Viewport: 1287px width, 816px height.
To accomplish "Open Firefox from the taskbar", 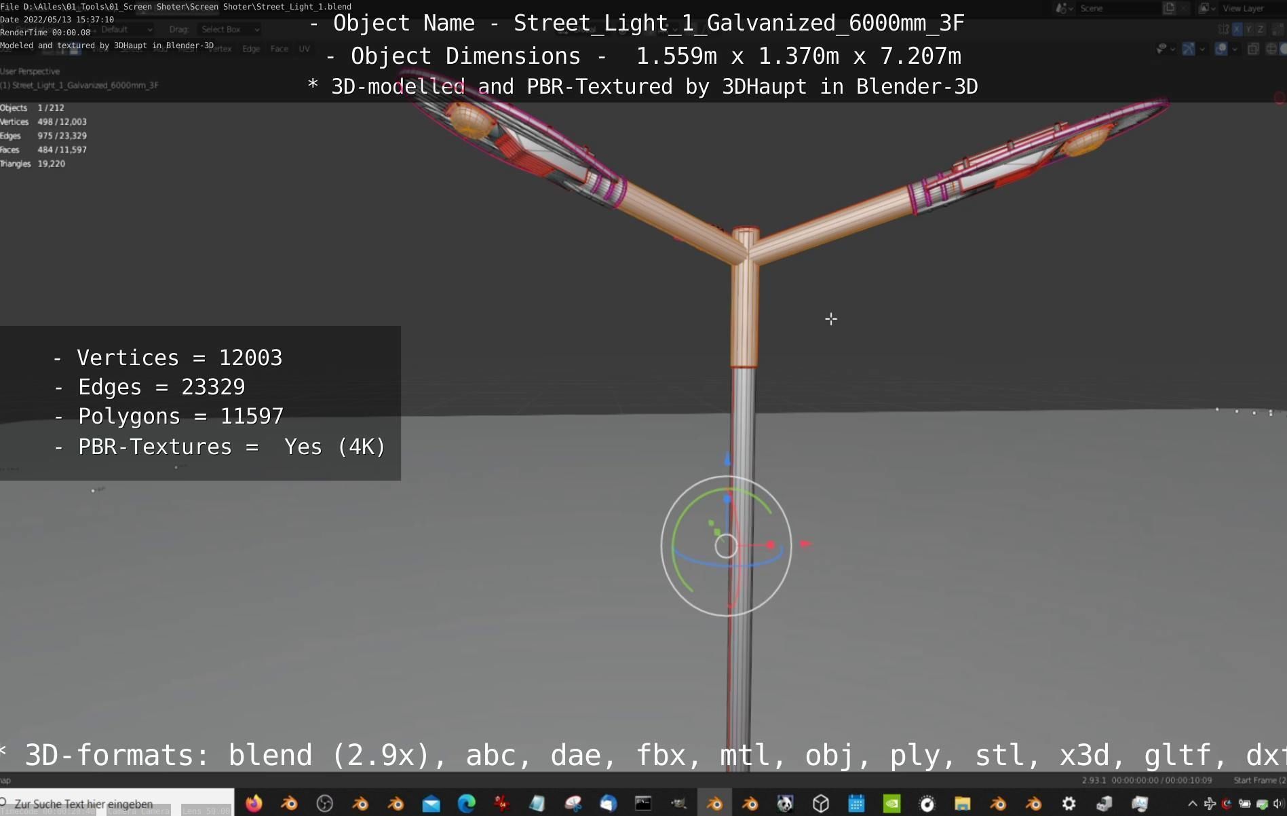I will pos(254,804).
